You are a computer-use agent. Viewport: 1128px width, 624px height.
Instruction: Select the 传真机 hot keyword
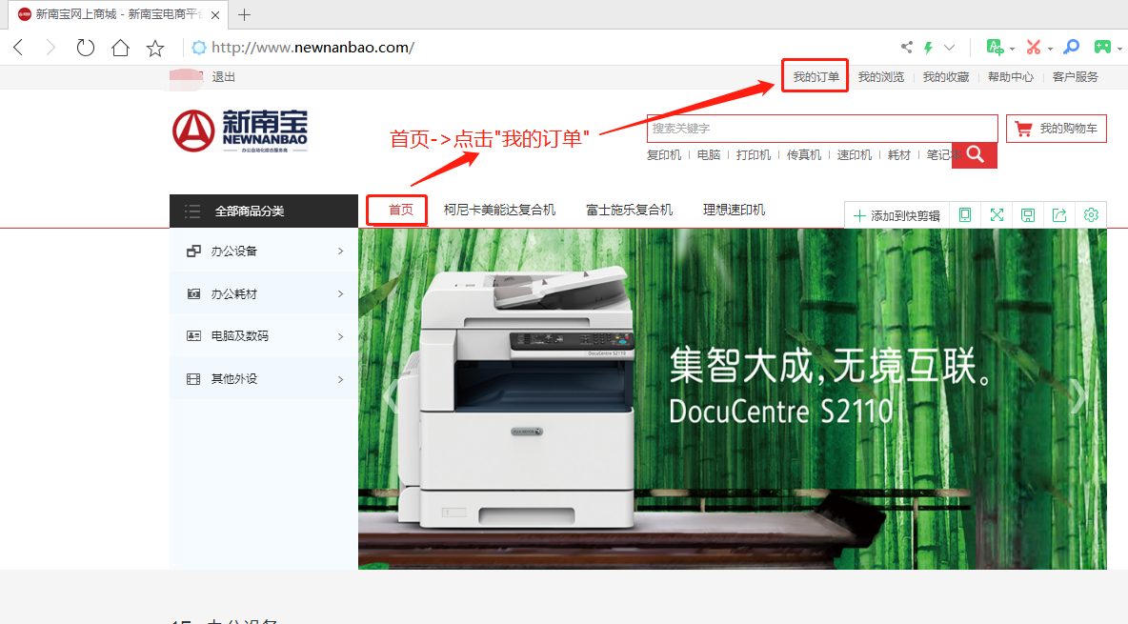[803, 154]
